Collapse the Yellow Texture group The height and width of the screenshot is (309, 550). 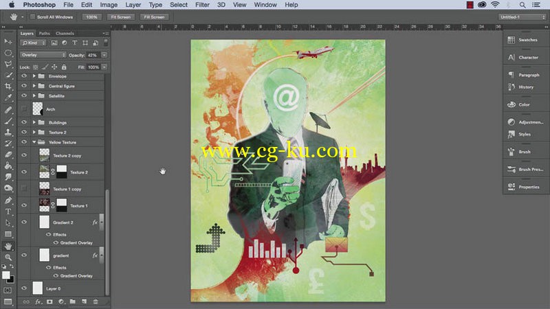pos(34,142)
